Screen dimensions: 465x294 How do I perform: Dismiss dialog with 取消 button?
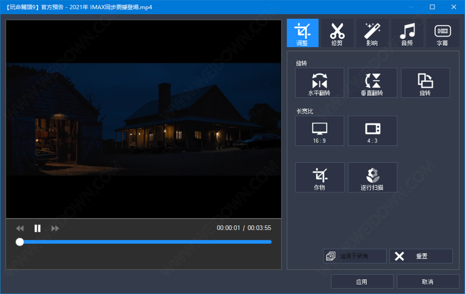[x=428, y=282]
